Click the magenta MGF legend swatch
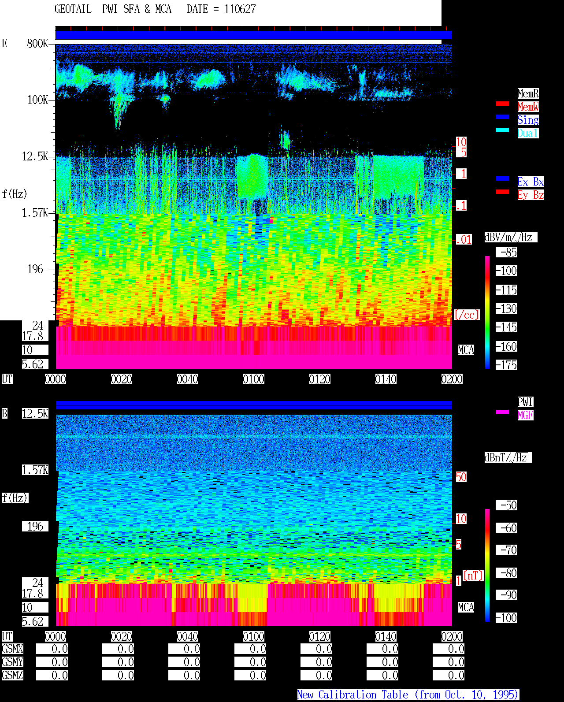This screenshot has height=702, width=564. [x=502, y=412]
